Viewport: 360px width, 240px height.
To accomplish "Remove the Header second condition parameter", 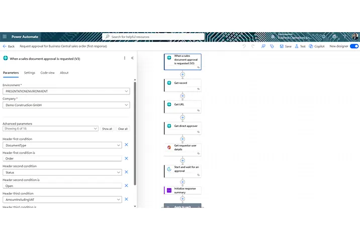I will 126,172.
